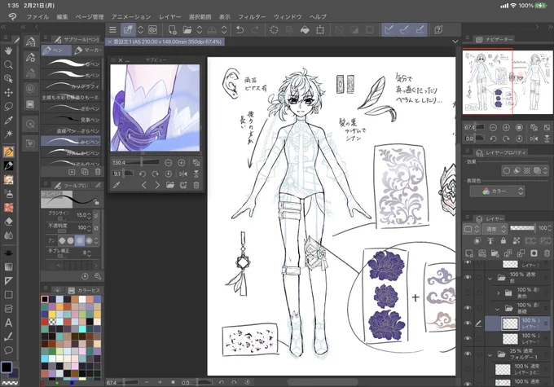Hide the 25% フォルダー1 folder
The image size is (554, 387).
click(468, 354)
